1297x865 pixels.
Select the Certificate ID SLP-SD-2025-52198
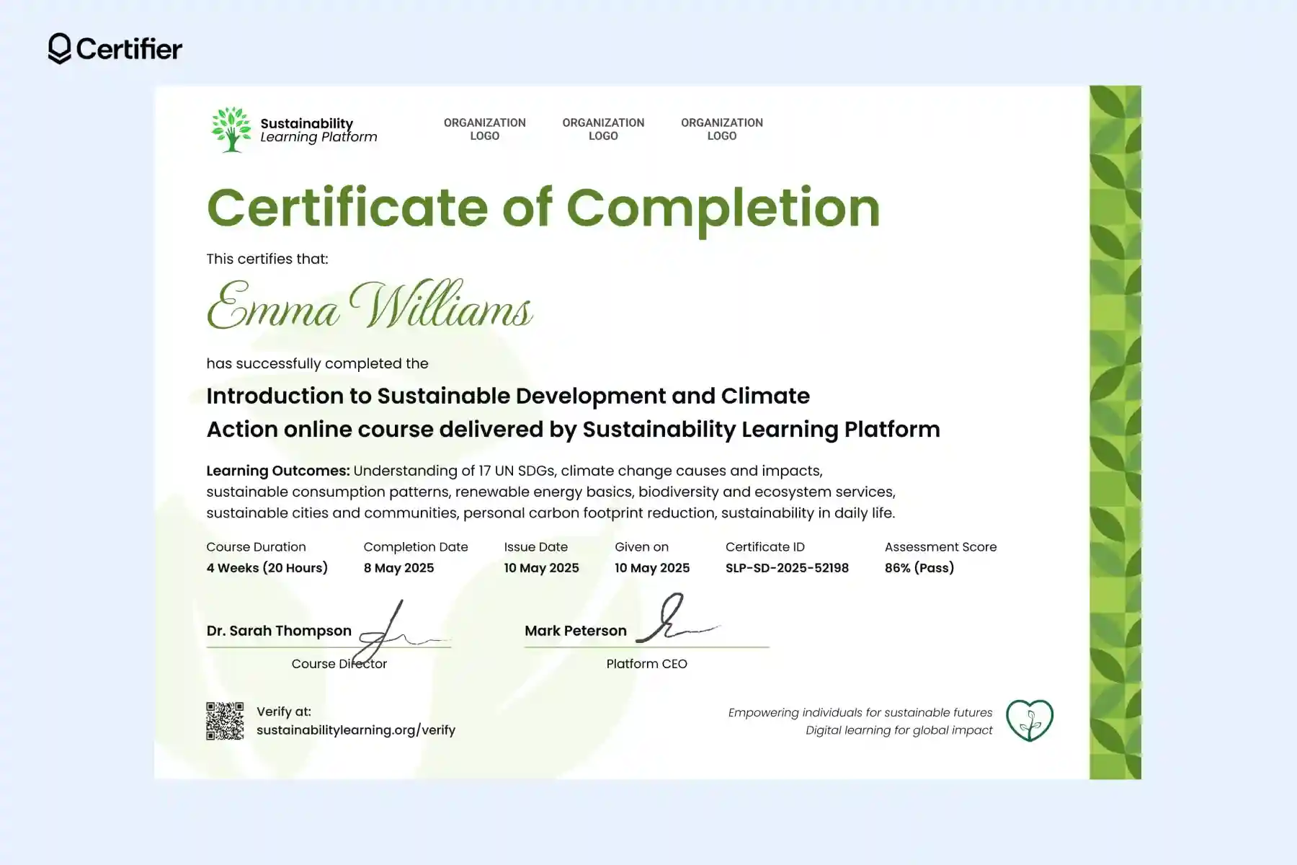[788, 568]
